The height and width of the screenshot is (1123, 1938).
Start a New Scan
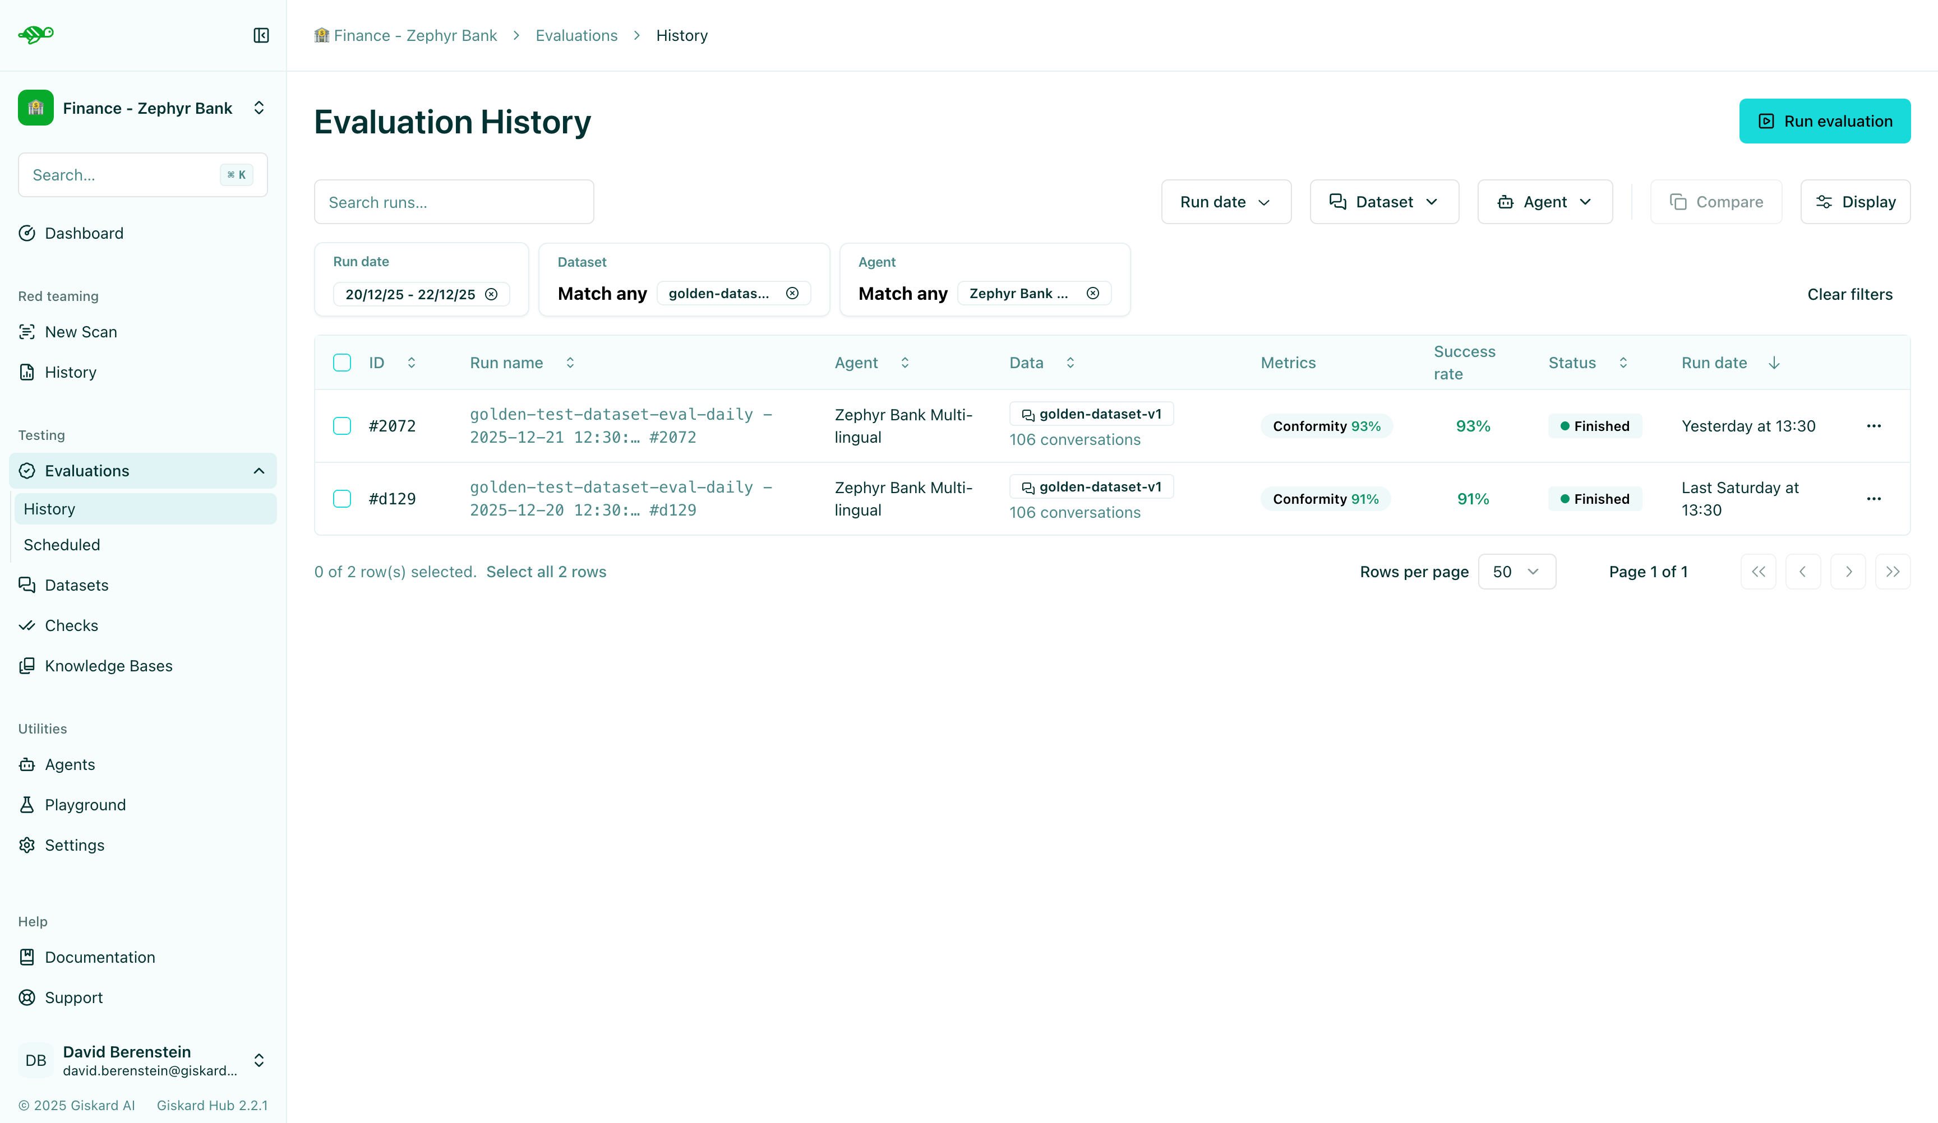point(81,331)
